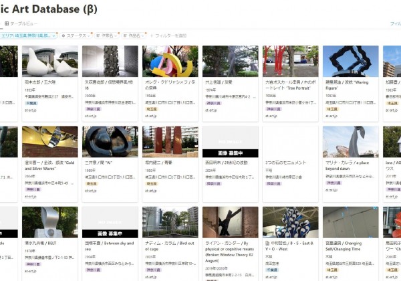Image resolution: width=401 pixels, height=281 pixels.
Task: Open the silver BELT sculpture thumbnail
Action: tap(50, 222)
